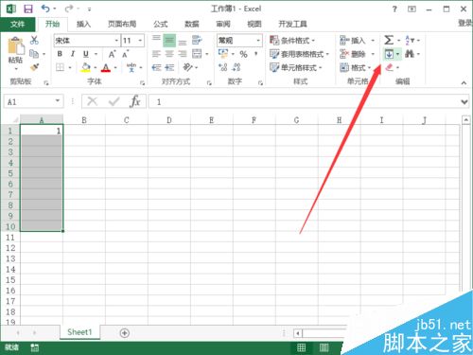473x355 pixels.
Task: Toggle middle align button
Action: tap(169, 41)
